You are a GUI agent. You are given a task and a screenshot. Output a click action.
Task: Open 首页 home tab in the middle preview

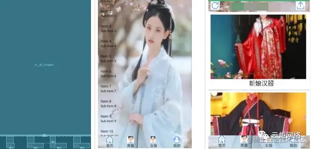pos(109,142)
